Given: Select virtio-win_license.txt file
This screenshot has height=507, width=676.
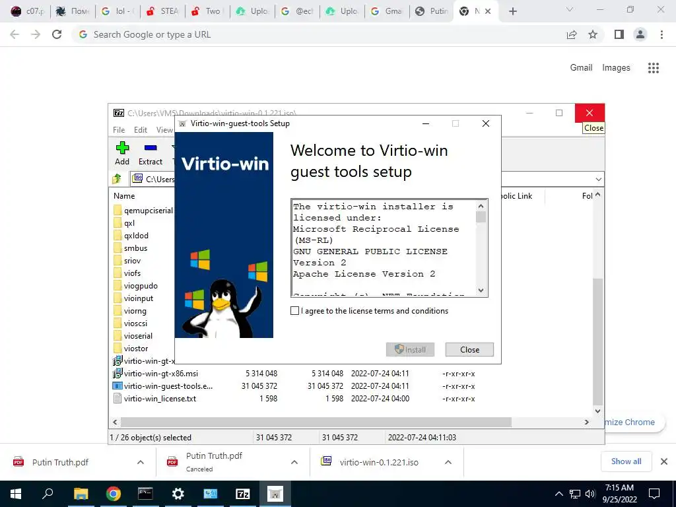Looking at the screenshot, I should click(x=154, y=398).
